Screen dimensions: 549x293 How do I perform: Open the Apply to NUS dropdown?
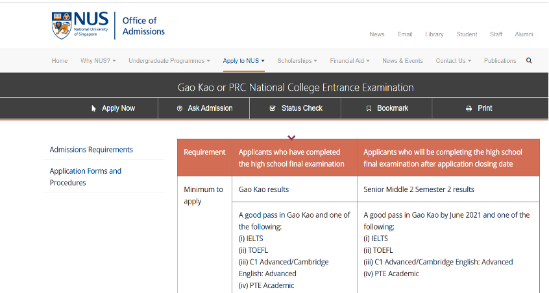point(243,61)
